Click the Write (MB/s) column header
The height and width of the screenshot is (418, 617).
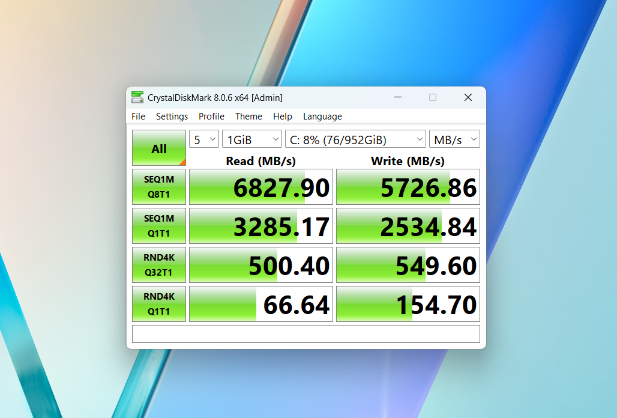(x=408, y=161)
